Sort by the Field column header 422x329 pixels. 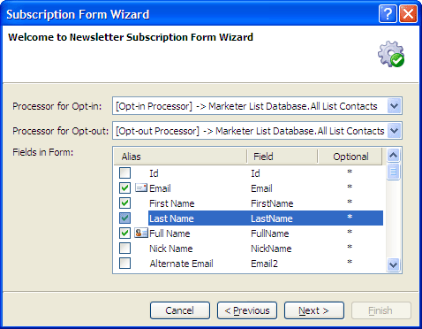tap(282, 157)
